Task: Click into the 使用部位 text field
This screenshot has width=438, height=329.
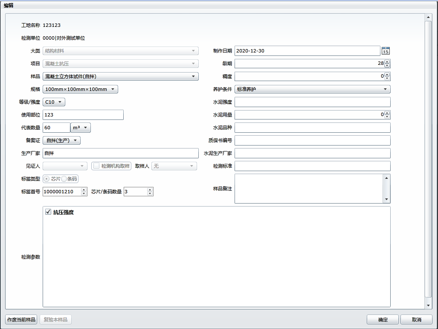Action: (83, 115)
